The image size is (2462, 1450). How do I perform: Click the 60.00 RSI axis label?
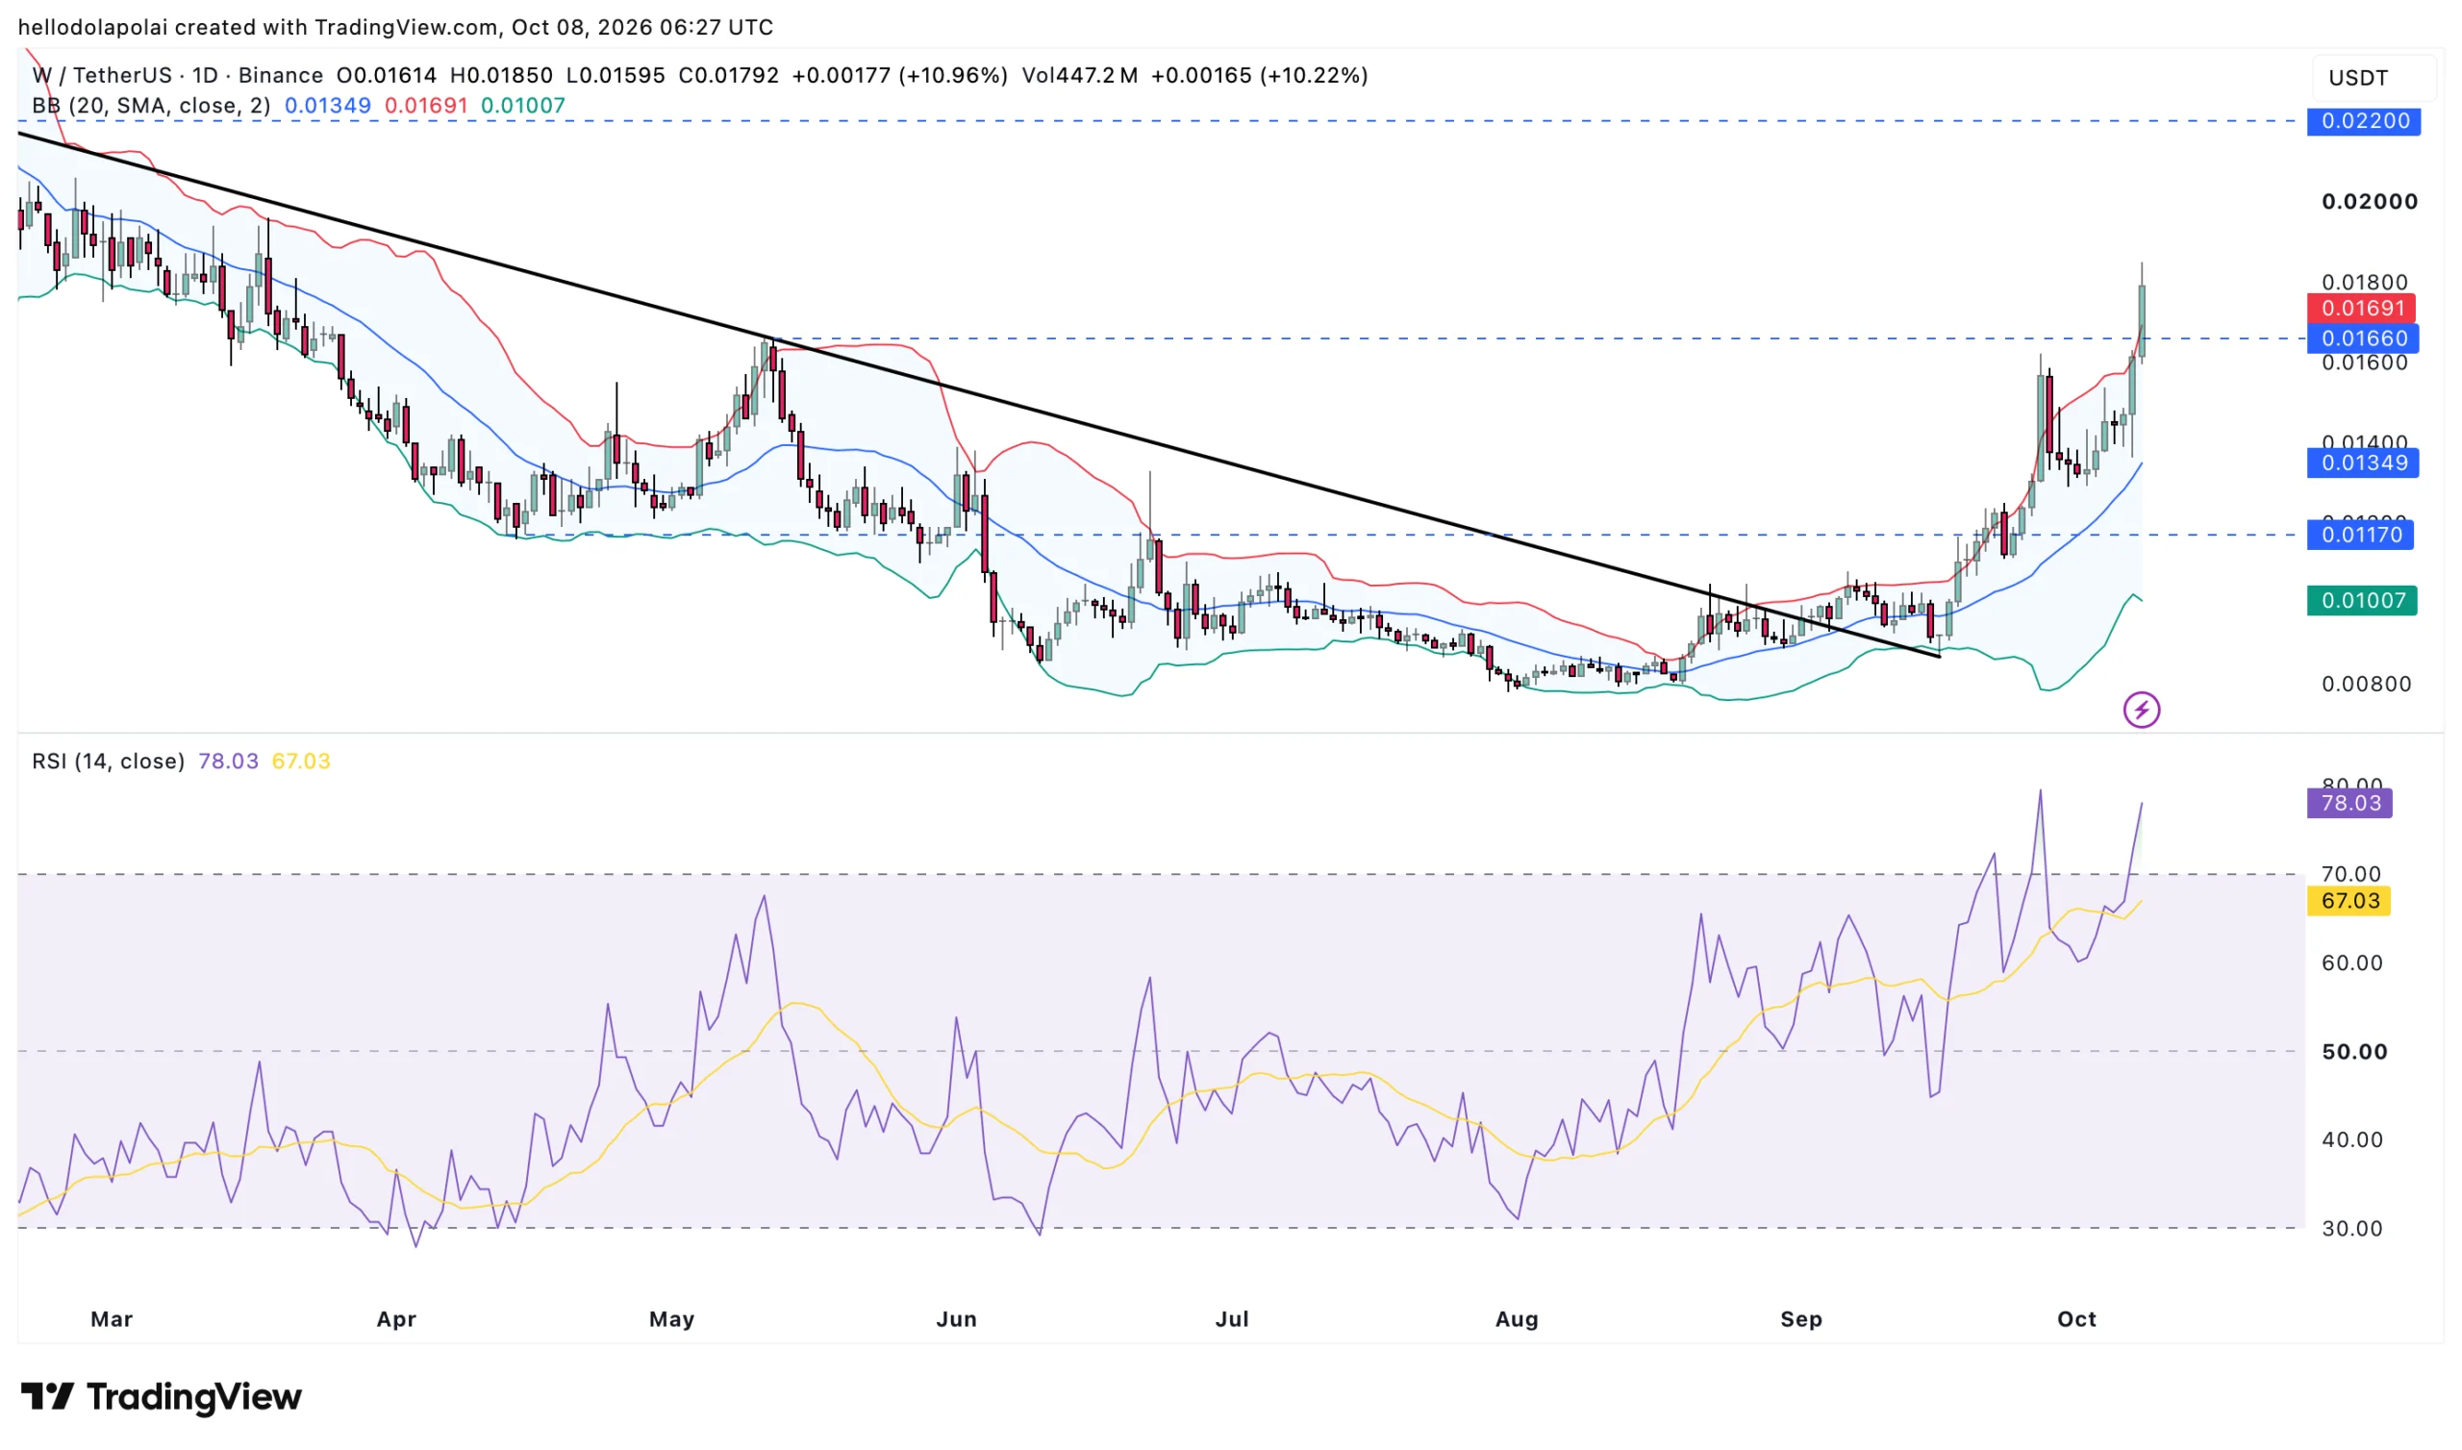pyautogui.click(x=2352, y=963)
